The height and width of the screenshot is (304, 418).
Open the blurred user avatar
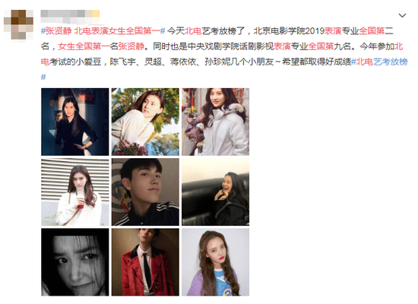18,24
